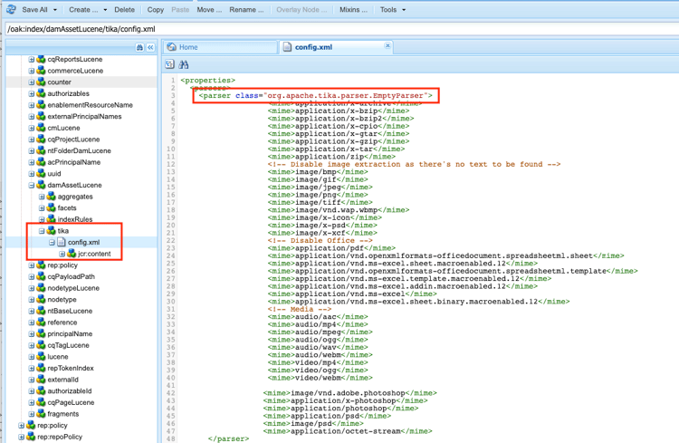Click the find binoculars icon in editor toolbar
This screenshot has height=443, width=679.
click(184, 64)
